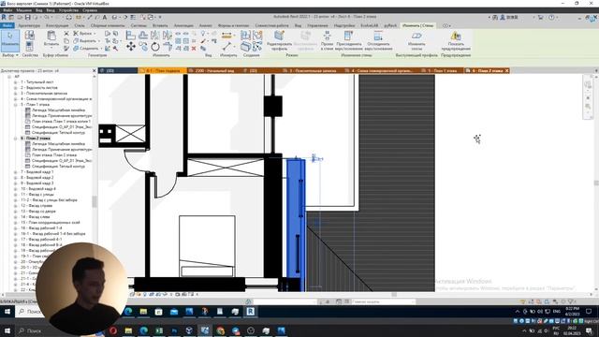The width and height of the screenshot is (599, 337).
Task: Open the quick access toolbar customize dropdown
Action: pos(160,17)
